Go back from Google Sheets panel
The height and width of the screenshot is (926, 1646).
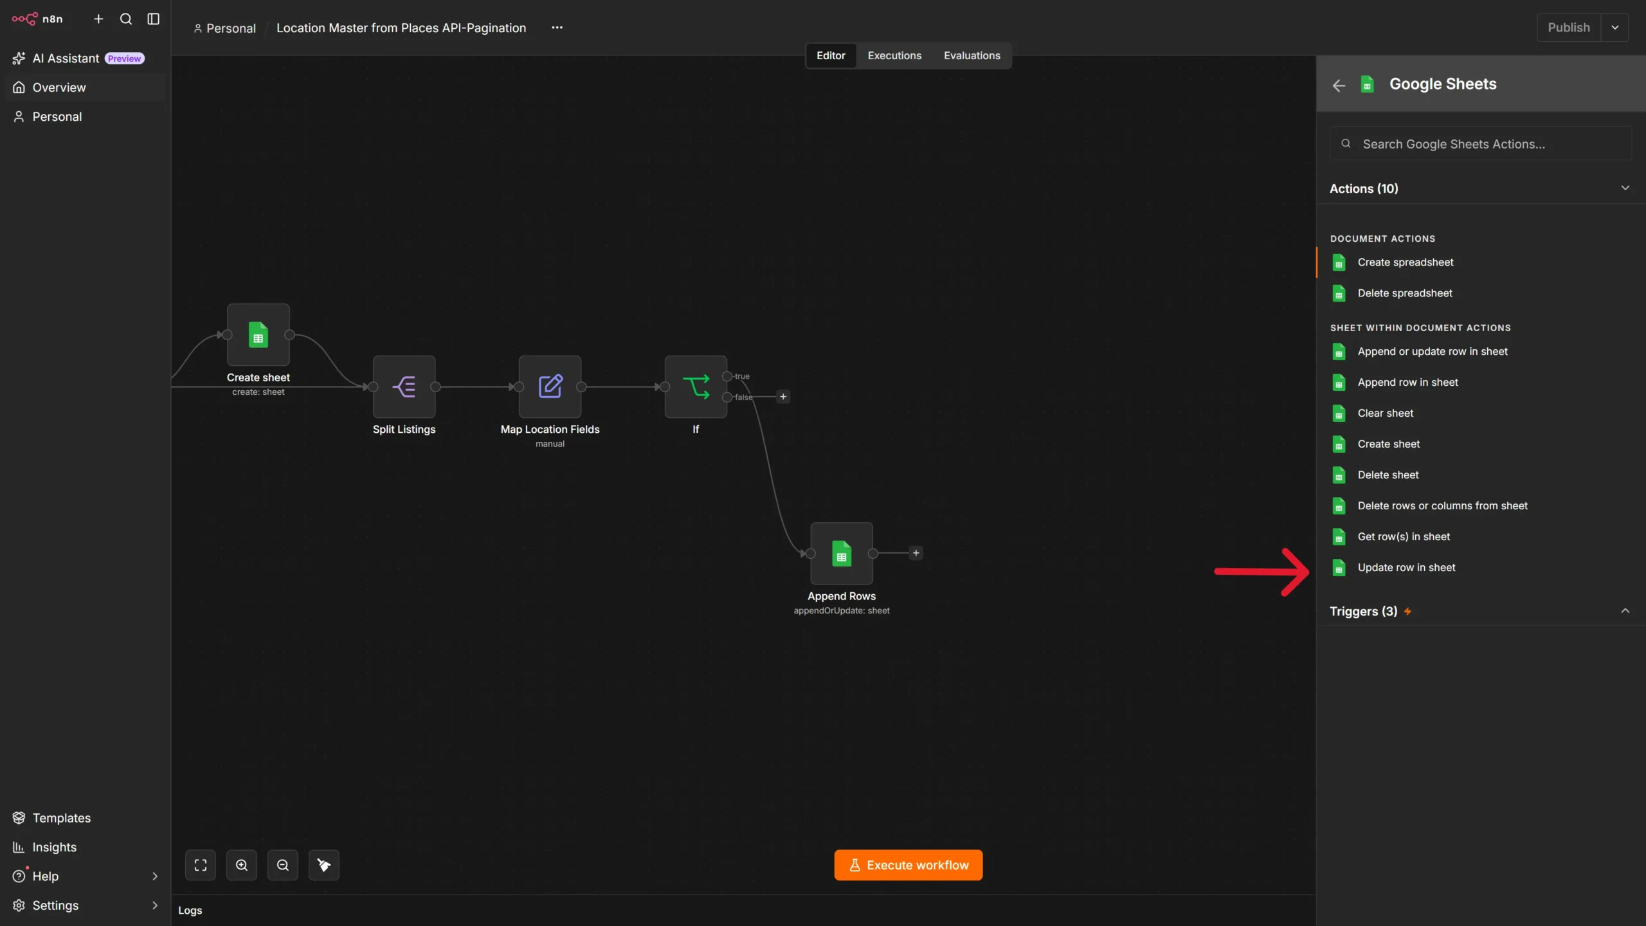pos(1339,85)
